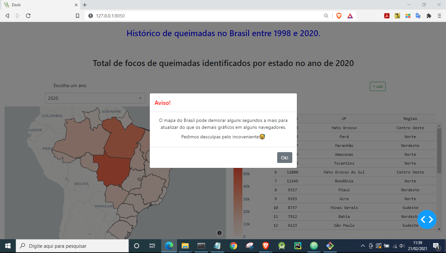446x253 pixels.
Task: Close the Dash tab
Action: point(76,5)
